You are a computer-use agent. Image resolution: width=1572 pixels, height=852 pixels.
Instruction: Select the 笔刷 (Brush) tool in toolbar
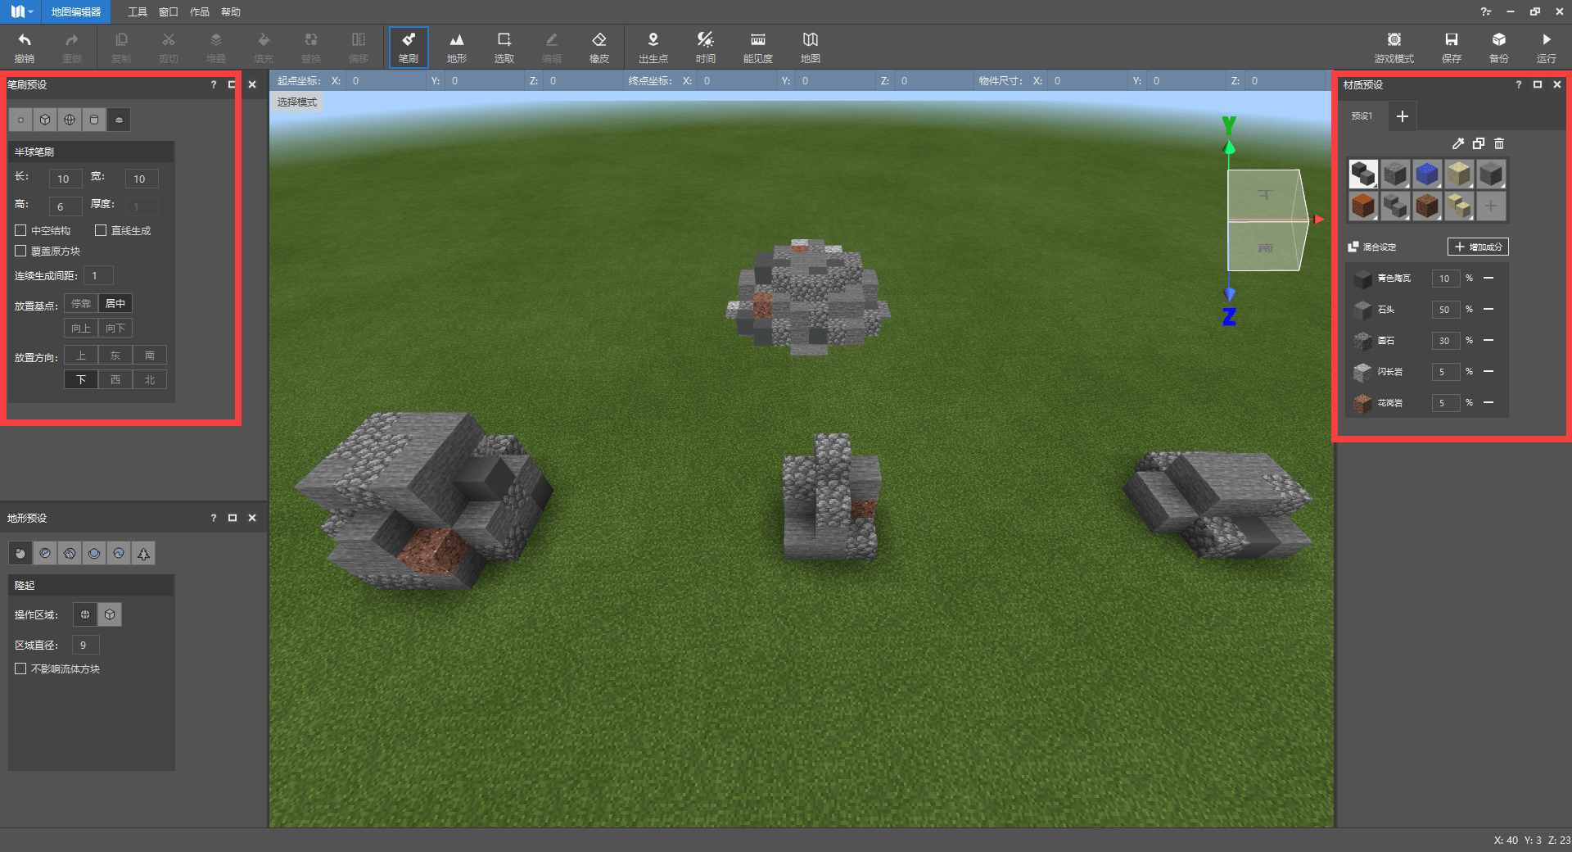[408, 48]
